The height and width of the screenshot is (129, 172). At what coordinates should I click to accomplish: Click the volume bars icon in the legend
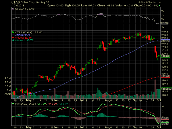13,40
